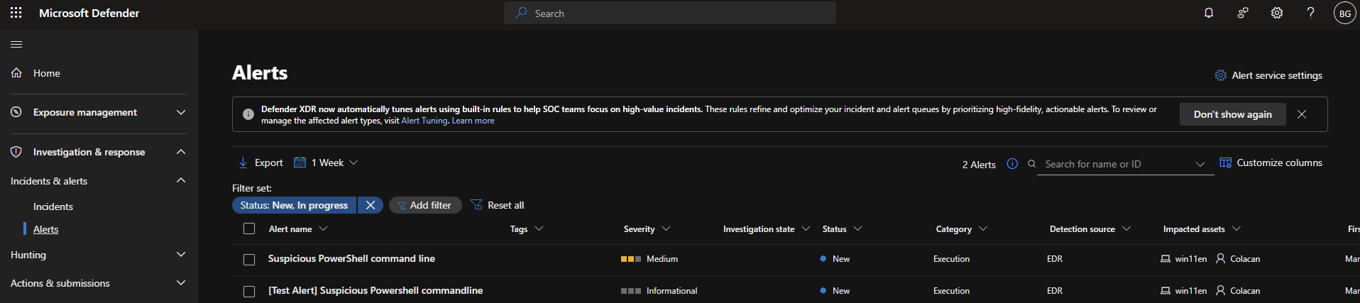
Task: Click the help question mark icon
Action: [x=1310, y=13]
